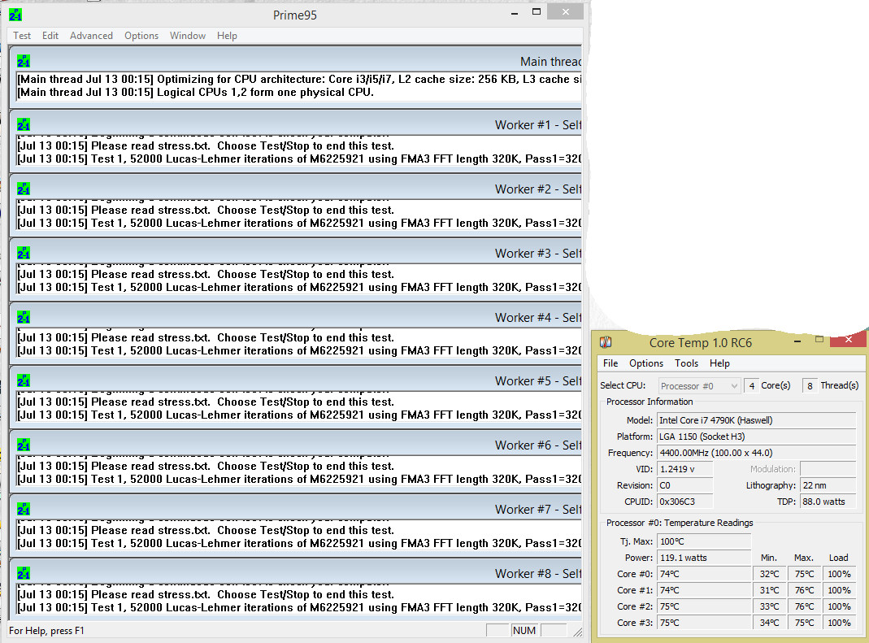Click the Tj. Max value 100°C
Image resolution: width=869 pixels, height=643 pixels.
coord(704,541)
